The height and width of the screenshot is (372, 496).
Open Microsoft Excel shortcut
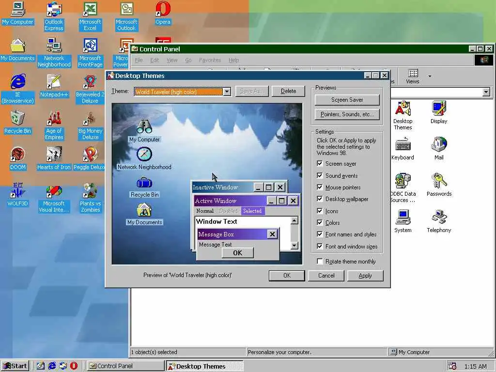pos(90,16)
